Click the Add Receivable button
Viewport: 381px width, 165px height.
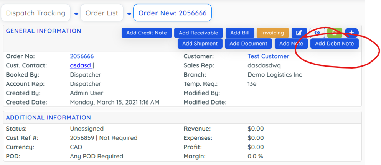pyautogui.click(x=198, y=33)
